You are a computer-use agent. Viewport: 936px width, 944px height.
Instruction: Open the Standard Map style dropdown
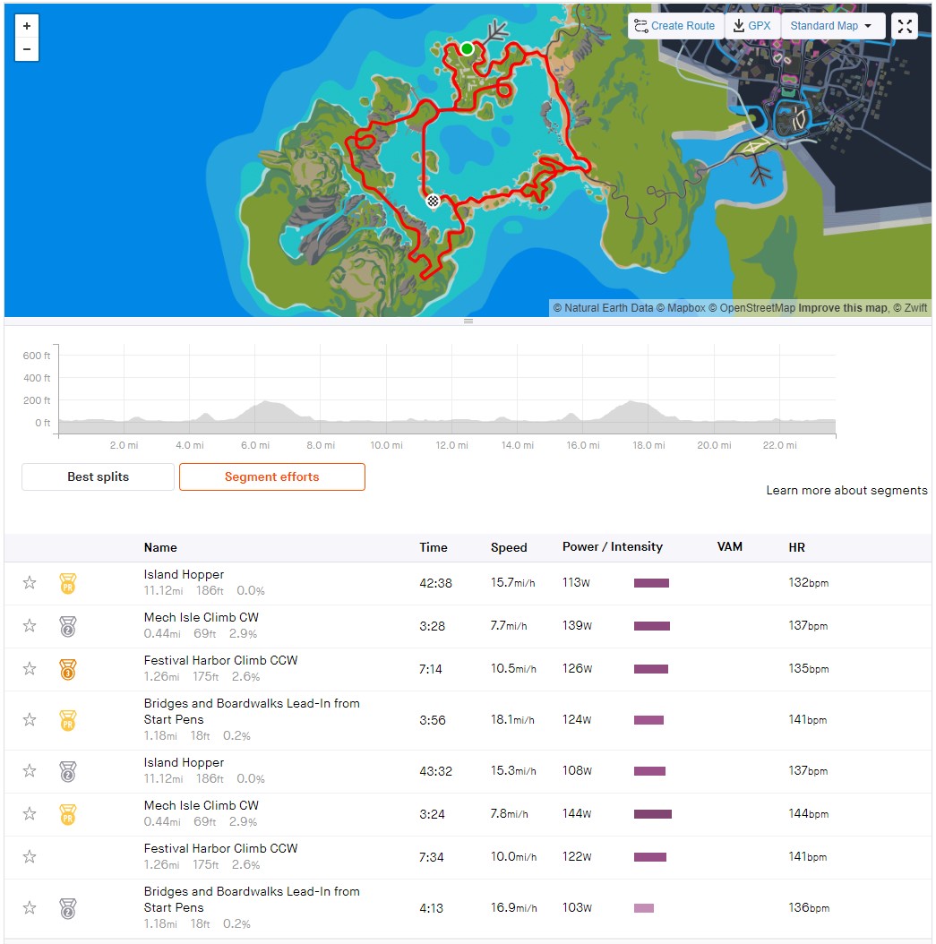[832, 26]
